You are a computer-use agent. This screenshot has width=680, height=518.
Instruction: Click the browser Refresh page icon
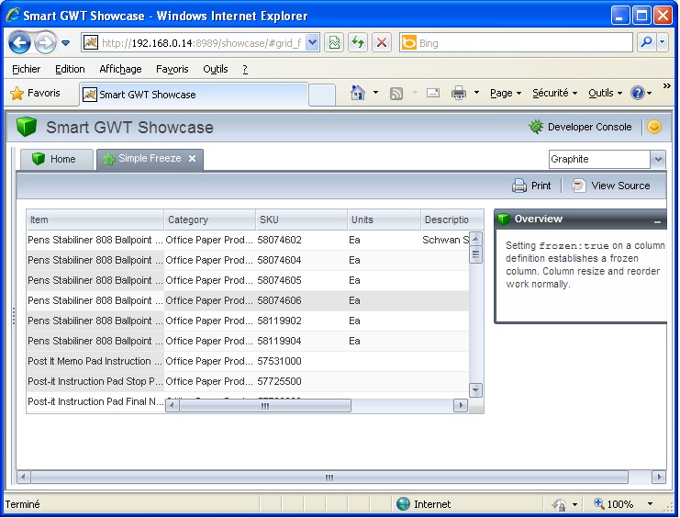pyautogui.click(x=357, y=43)
